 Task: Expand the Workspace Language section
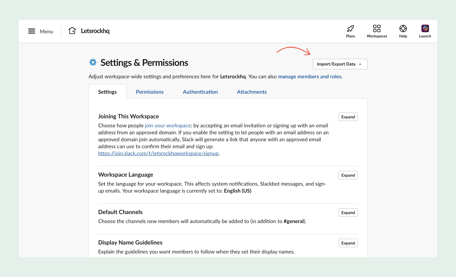click(x=348, y=175)
